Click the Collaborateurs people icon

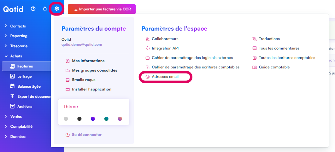point(147,39)
